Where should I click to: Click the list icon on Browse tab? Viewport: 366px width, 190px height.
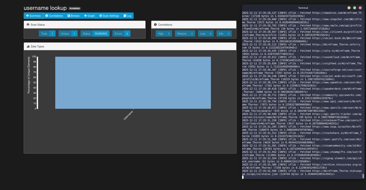pos(69,16)
